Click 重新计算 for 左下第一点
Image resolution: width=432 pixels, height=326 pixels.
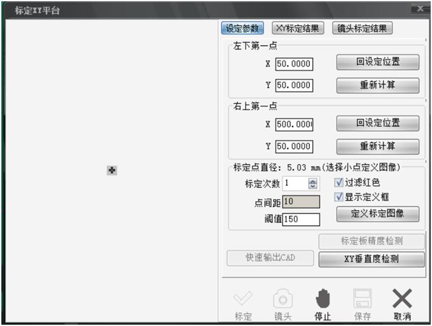pyautogui.click(x=378, y=85)
